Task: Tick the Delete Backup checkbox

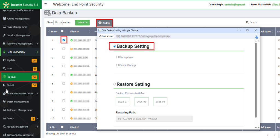Action: [x=117, y=65]
